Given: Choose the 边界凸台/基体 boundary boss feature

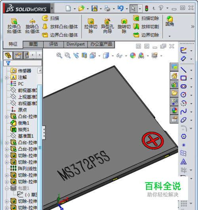Looking at the screenshot, I should (x=60, y=35).
